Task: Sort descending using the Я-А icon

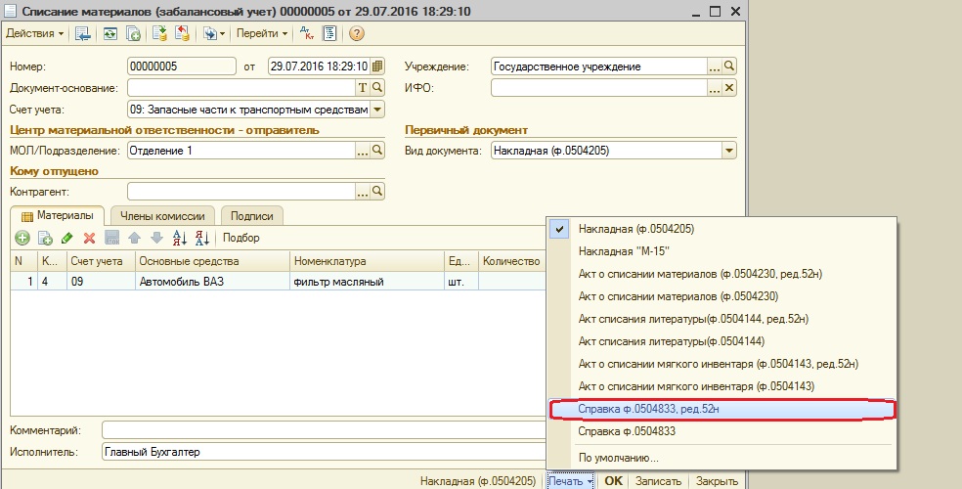Action: click(x=201, y=238)
